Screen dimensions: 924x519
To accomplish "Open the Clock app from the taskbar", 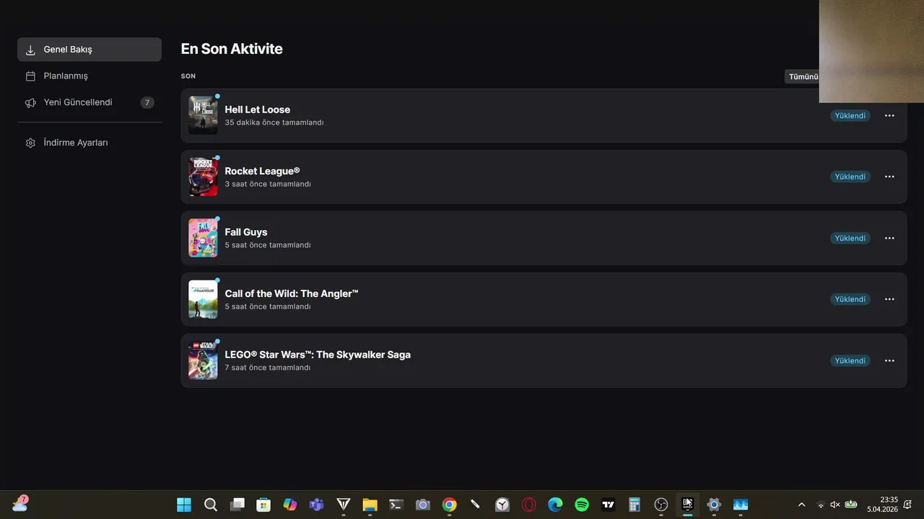I will click(x=502, y=505).
